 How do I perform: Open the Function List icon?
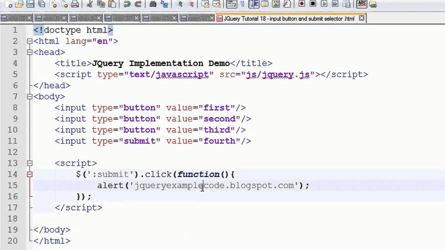pos(287,4)
